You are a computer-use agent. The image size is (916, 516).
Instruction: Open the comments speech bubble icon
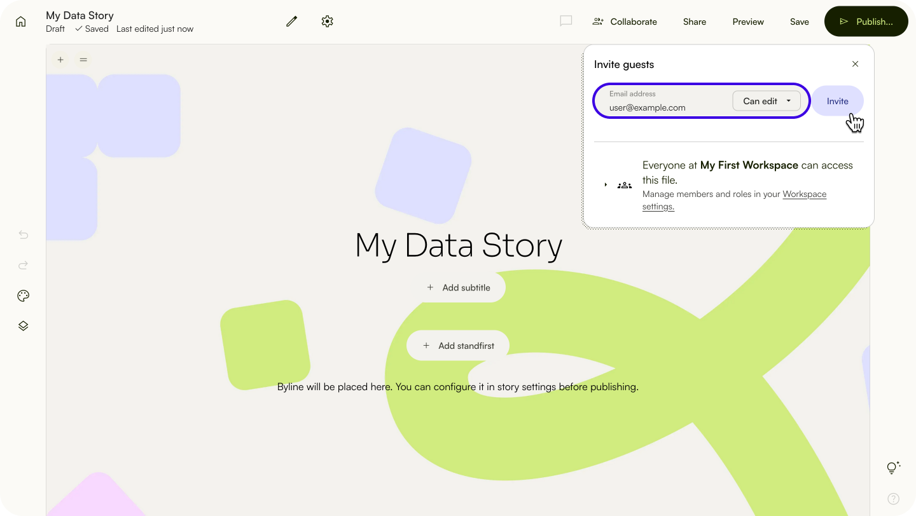click(x=566, y=21)
